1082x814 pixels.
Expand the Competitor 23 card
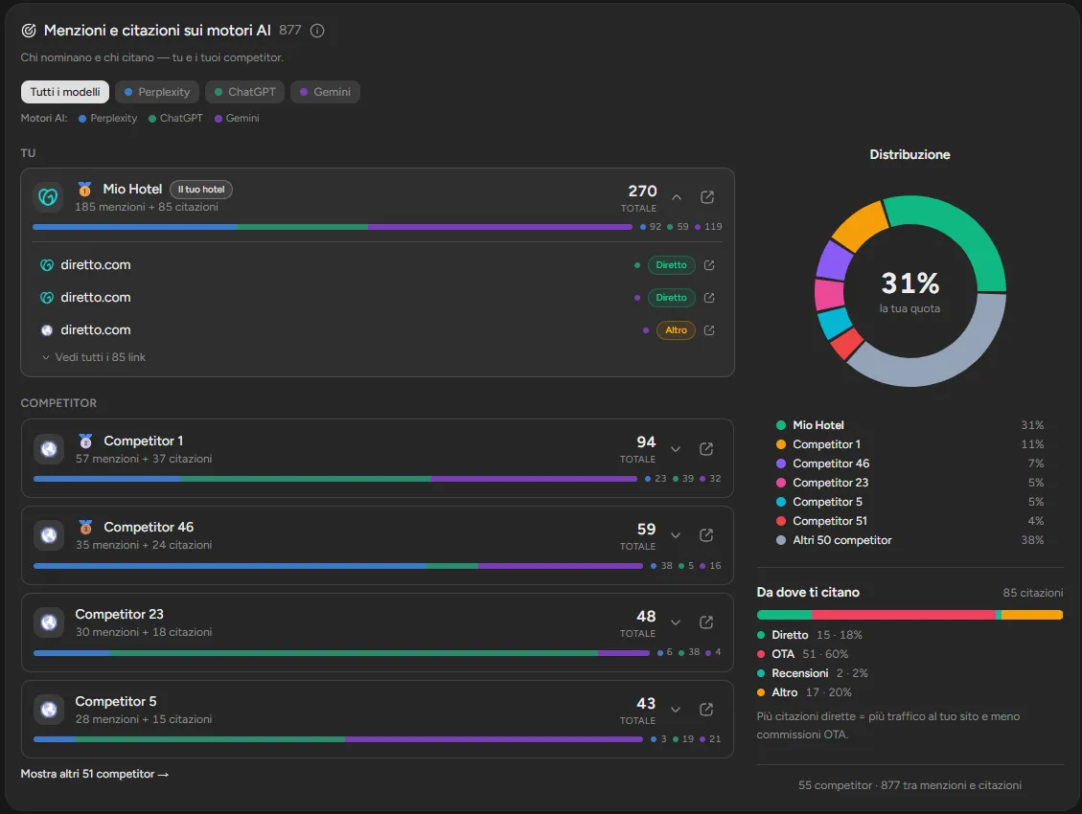click(x=677, y=622)
